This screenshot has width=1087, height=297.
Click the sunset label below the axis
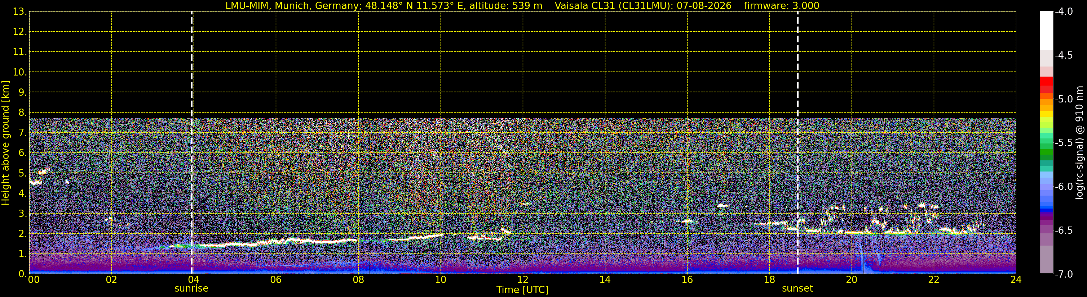[797, 289]
